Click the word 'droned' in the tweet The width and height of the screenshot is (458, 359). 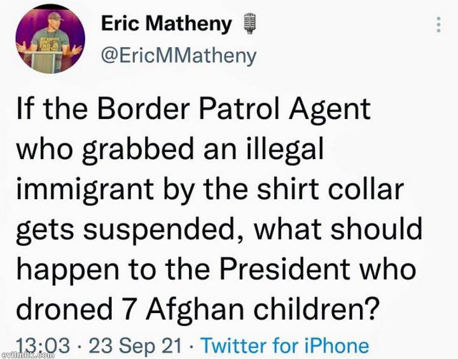[64, 308]
